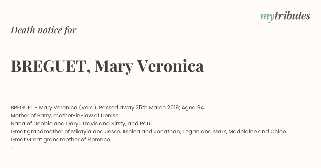Select the 'Death notice for' heading
This screenshot has width=321, height=168.
[44, 30]
